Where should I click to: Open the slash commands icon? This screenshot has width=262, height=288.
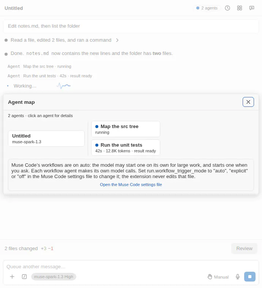click(24, 277)
